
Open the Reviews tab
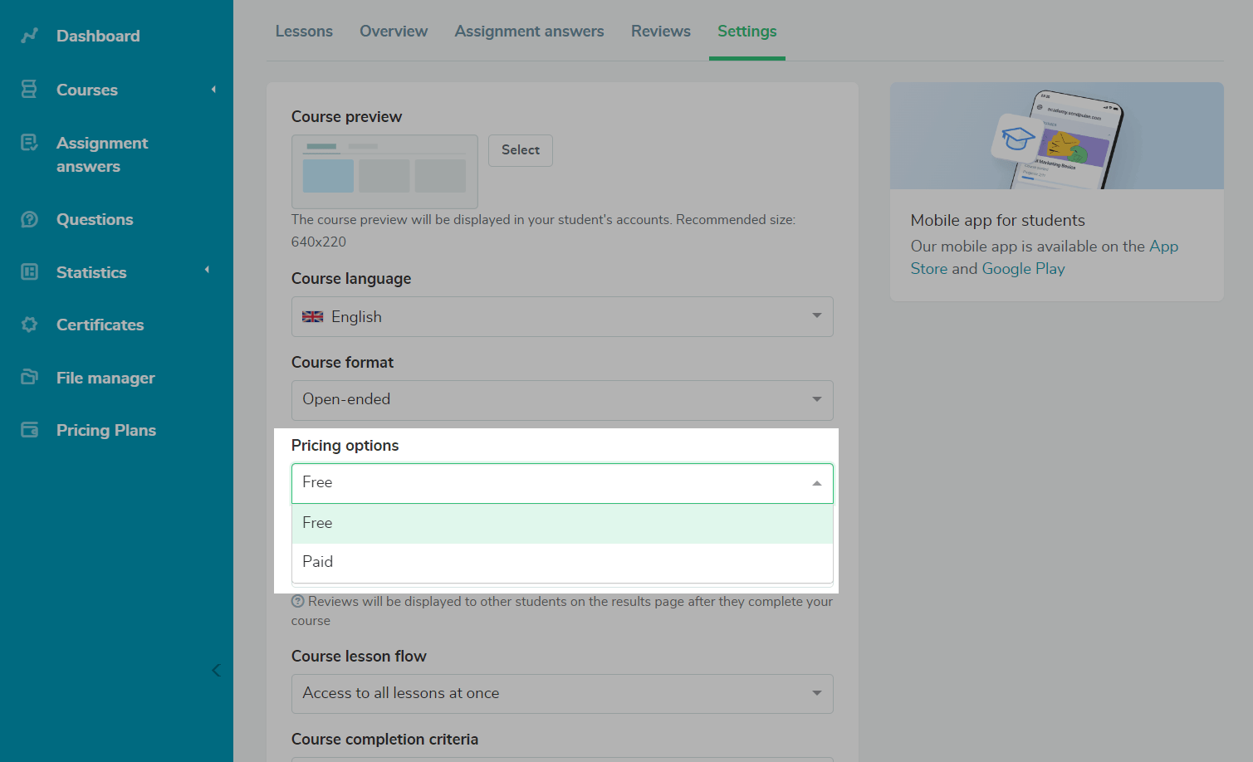pyautogui.click(x=660, y=32)
